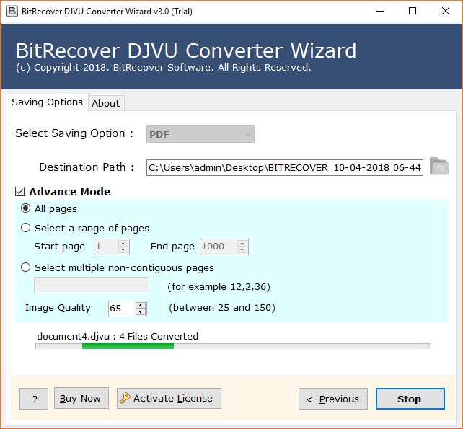
Task: Click the conversion progress bar
Action: (x=233, y=346)
